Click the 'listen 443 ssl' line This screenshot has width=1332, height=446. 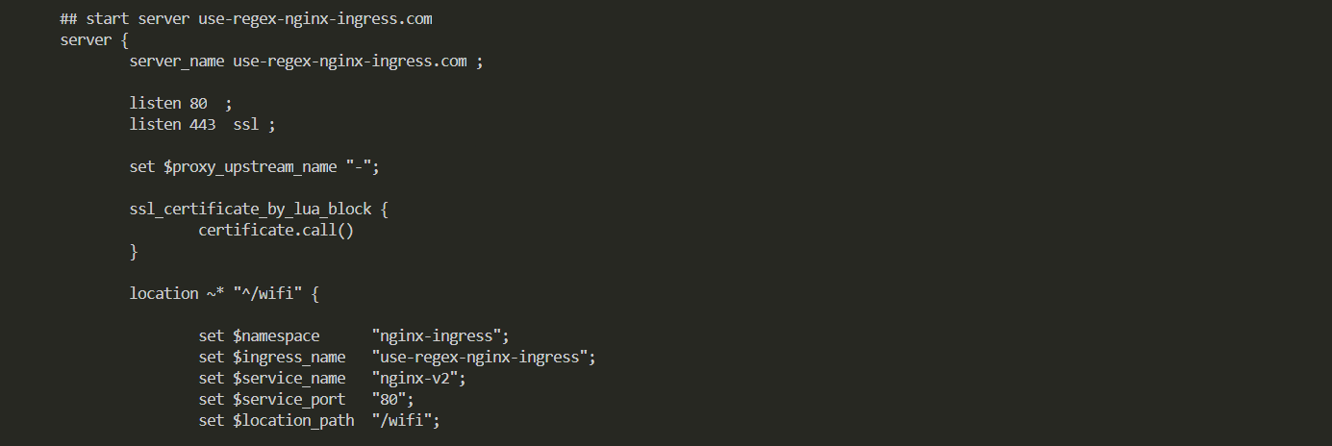coord(203,124)
